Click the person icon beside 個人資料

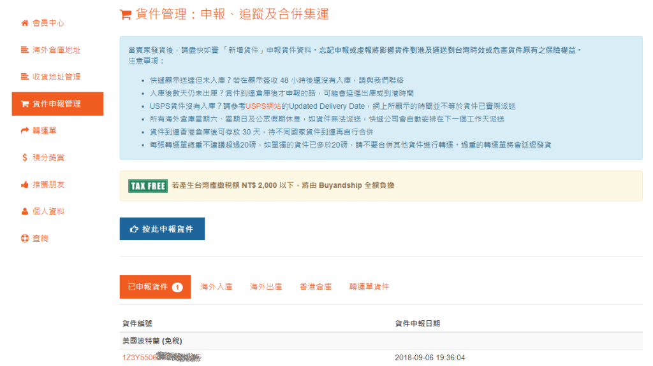[25, 211]
